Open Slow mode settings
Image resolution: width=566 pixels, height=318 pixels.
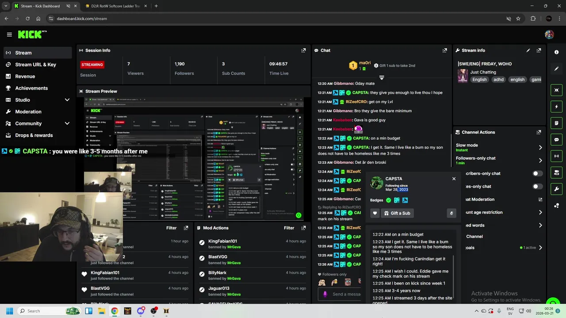point(499,147)
